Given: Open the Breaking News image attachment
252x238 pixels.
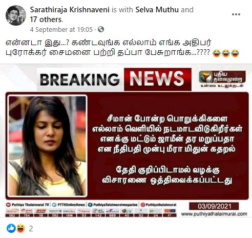Looking at the screenshot, I should point(126,141).
